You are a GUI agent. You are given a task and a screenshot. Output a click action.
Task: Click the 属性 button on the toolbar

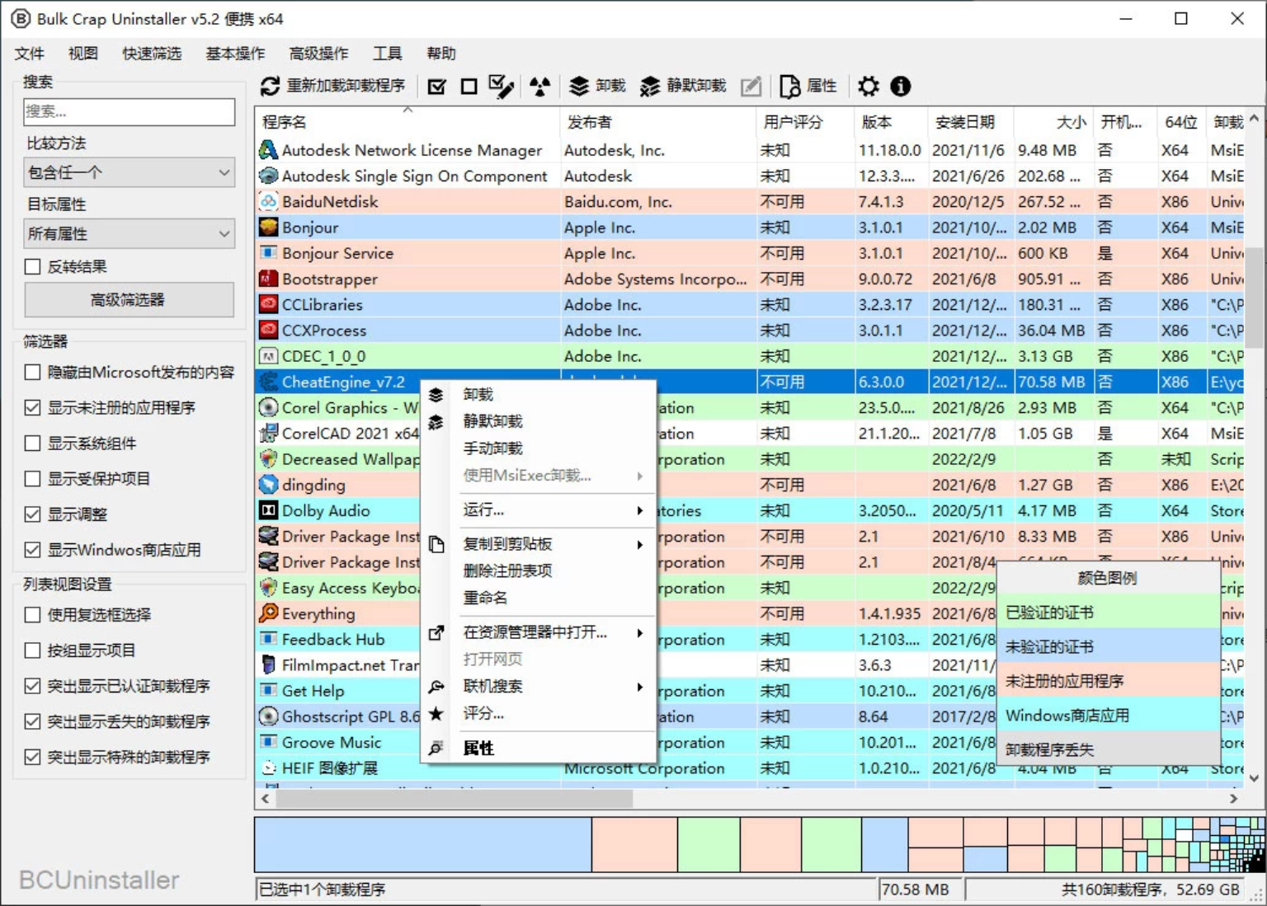point(808,85)
